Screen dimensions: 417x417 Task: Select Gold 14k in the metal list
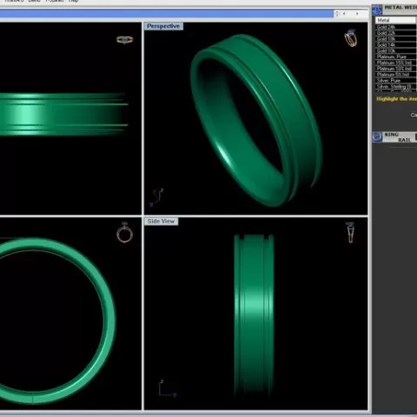coord(396,44)
